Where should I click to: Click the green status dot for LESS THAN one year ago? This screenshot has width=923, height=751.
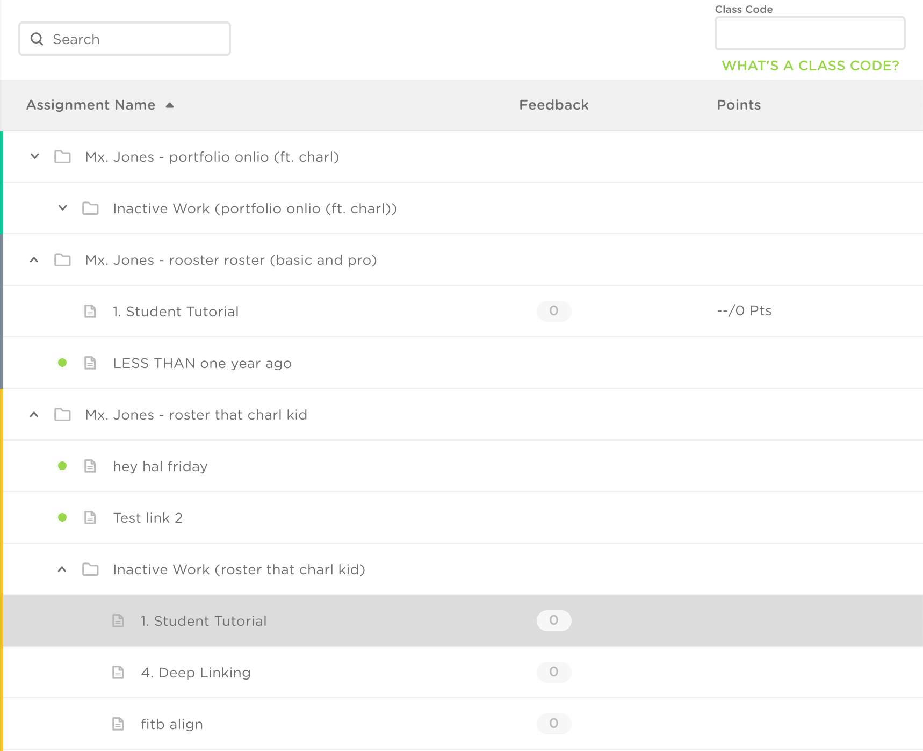click(x=62, y=363)
